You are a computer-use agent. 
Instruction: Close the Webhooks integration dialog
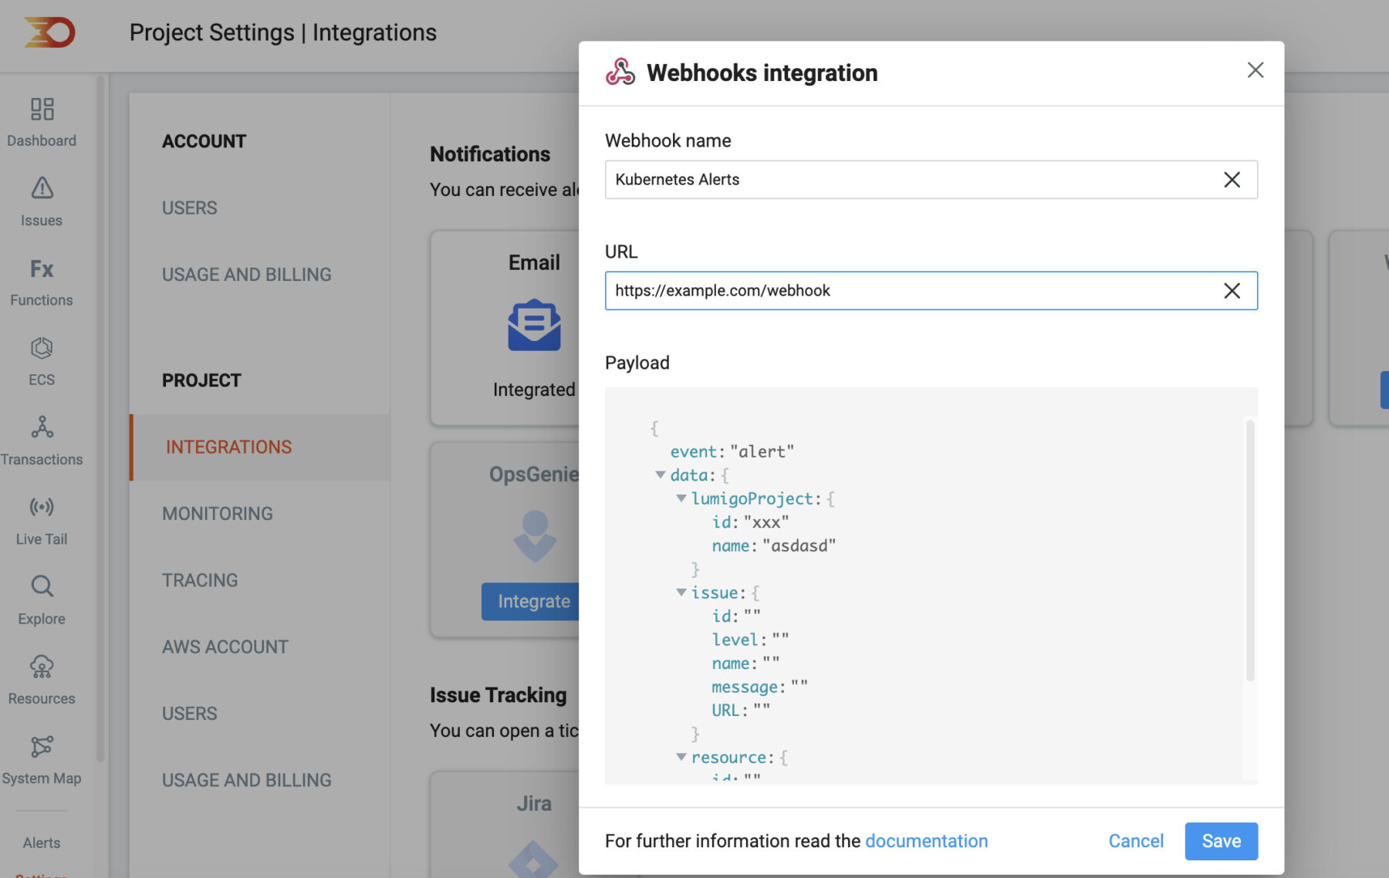1256,70
